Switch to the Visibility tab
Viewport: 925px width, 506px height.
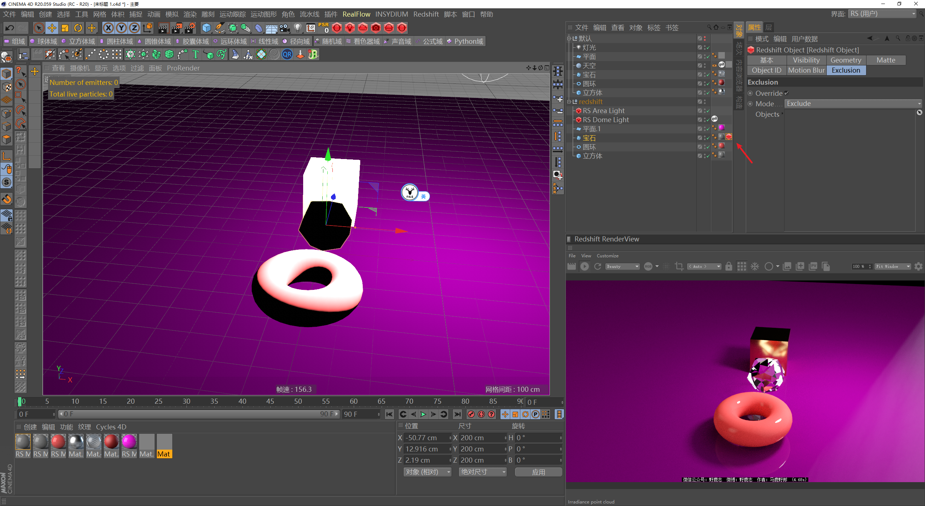click(806, 60)
